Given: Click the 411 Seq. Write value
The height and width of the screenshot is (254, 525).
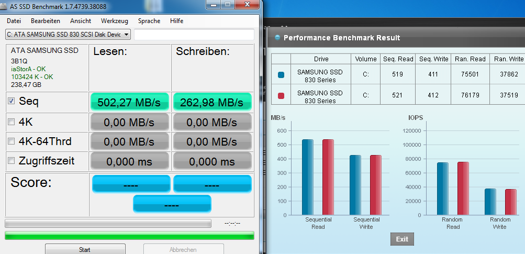Looking at the screenshot, I should (433, 74).
